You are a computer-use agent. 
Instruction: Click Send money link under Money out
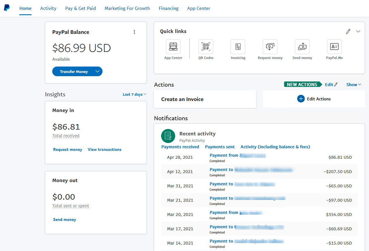pyautogui.click(x=65, y=219)
